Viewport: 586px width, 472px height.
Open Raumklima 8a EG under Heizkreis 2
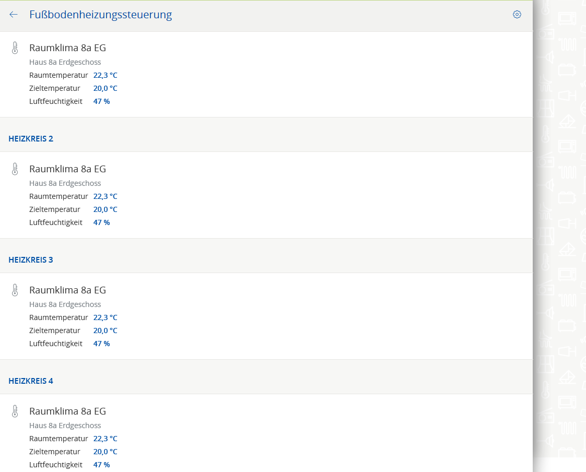click(67, 169)
